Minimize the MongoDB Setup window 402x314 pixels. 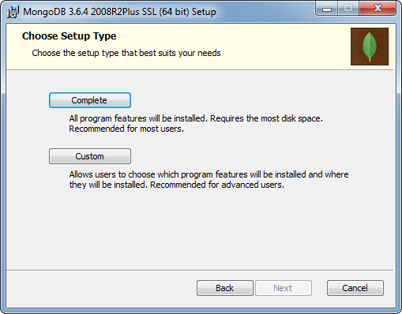tap(327, 9)
